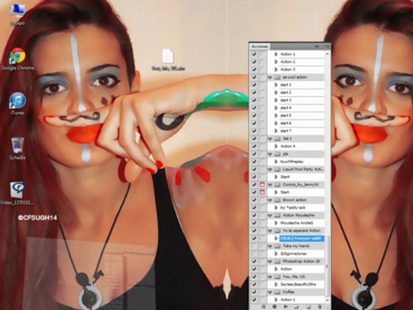The width and height of the screenshot is (413, 310).
Task: Select the iTunes desktop shortcut
Action: pos(17,104)
